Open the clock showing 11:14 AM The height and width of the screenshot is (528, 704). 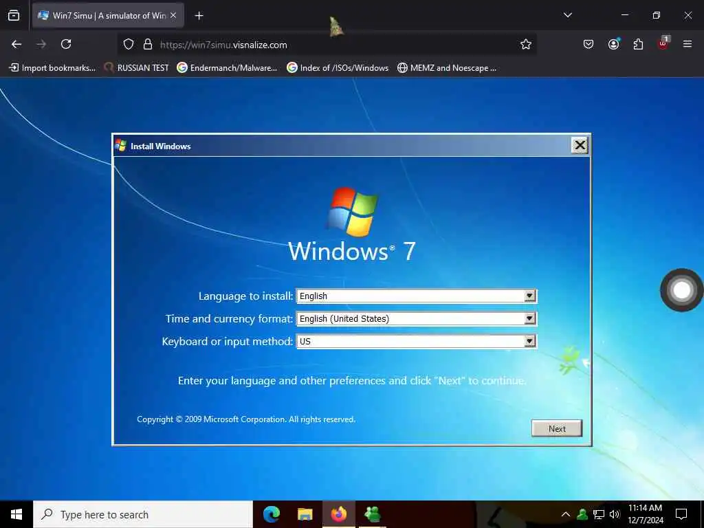pos(645,514)
